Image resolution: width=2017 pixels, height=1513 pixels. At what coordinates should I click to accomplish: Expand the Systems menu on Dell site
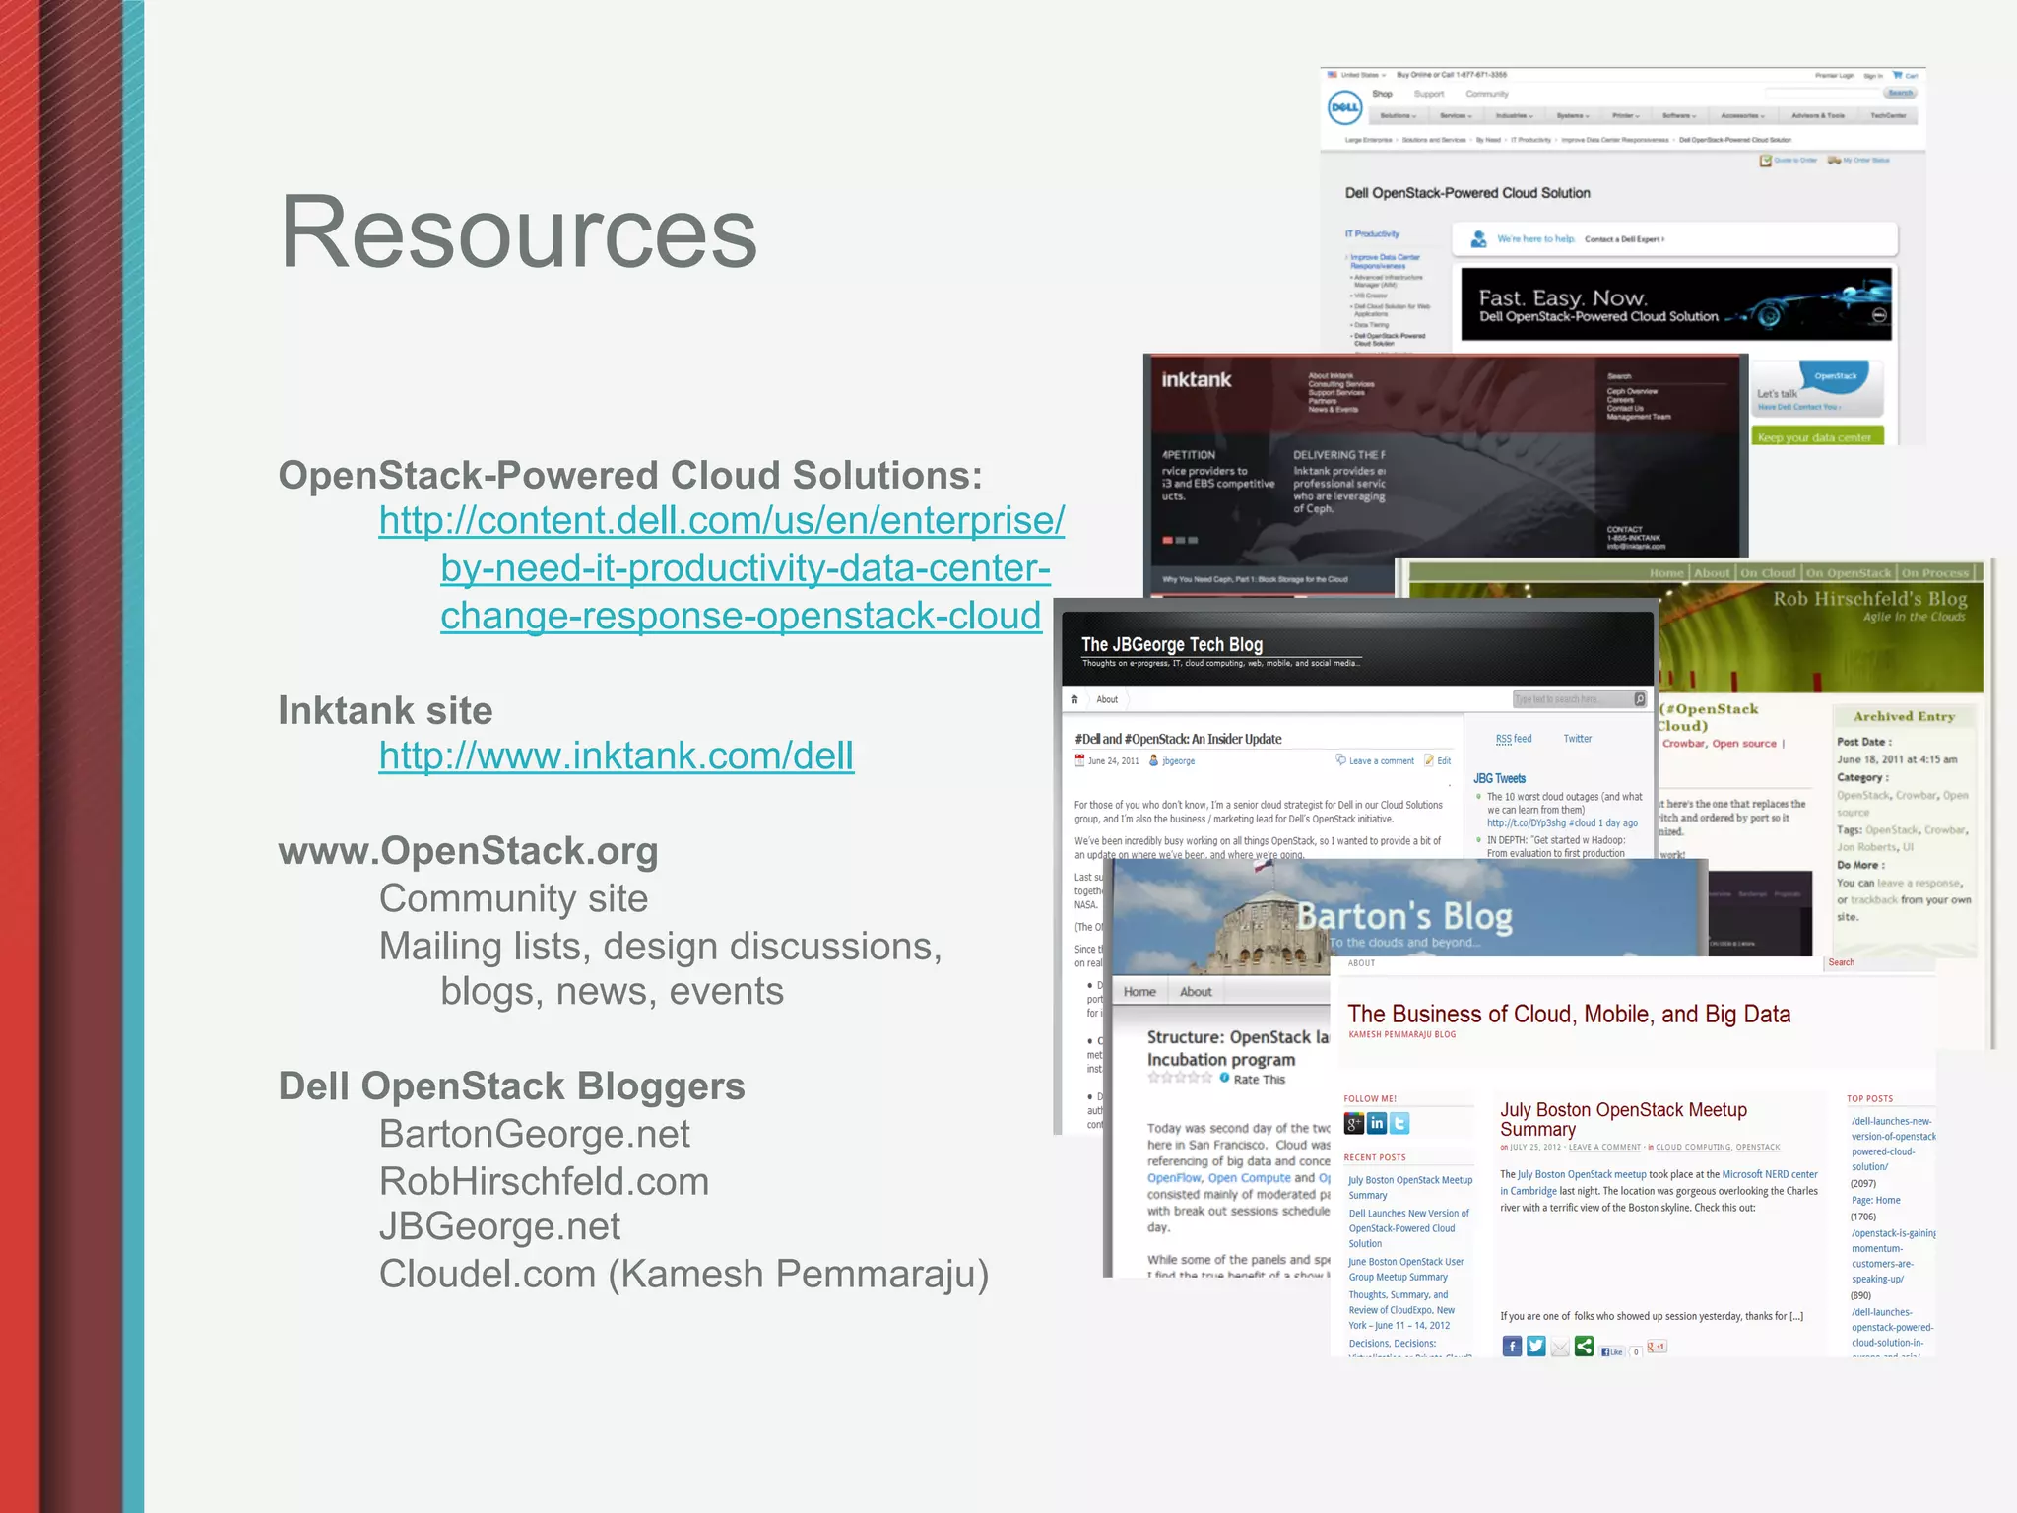(1571, 116)
